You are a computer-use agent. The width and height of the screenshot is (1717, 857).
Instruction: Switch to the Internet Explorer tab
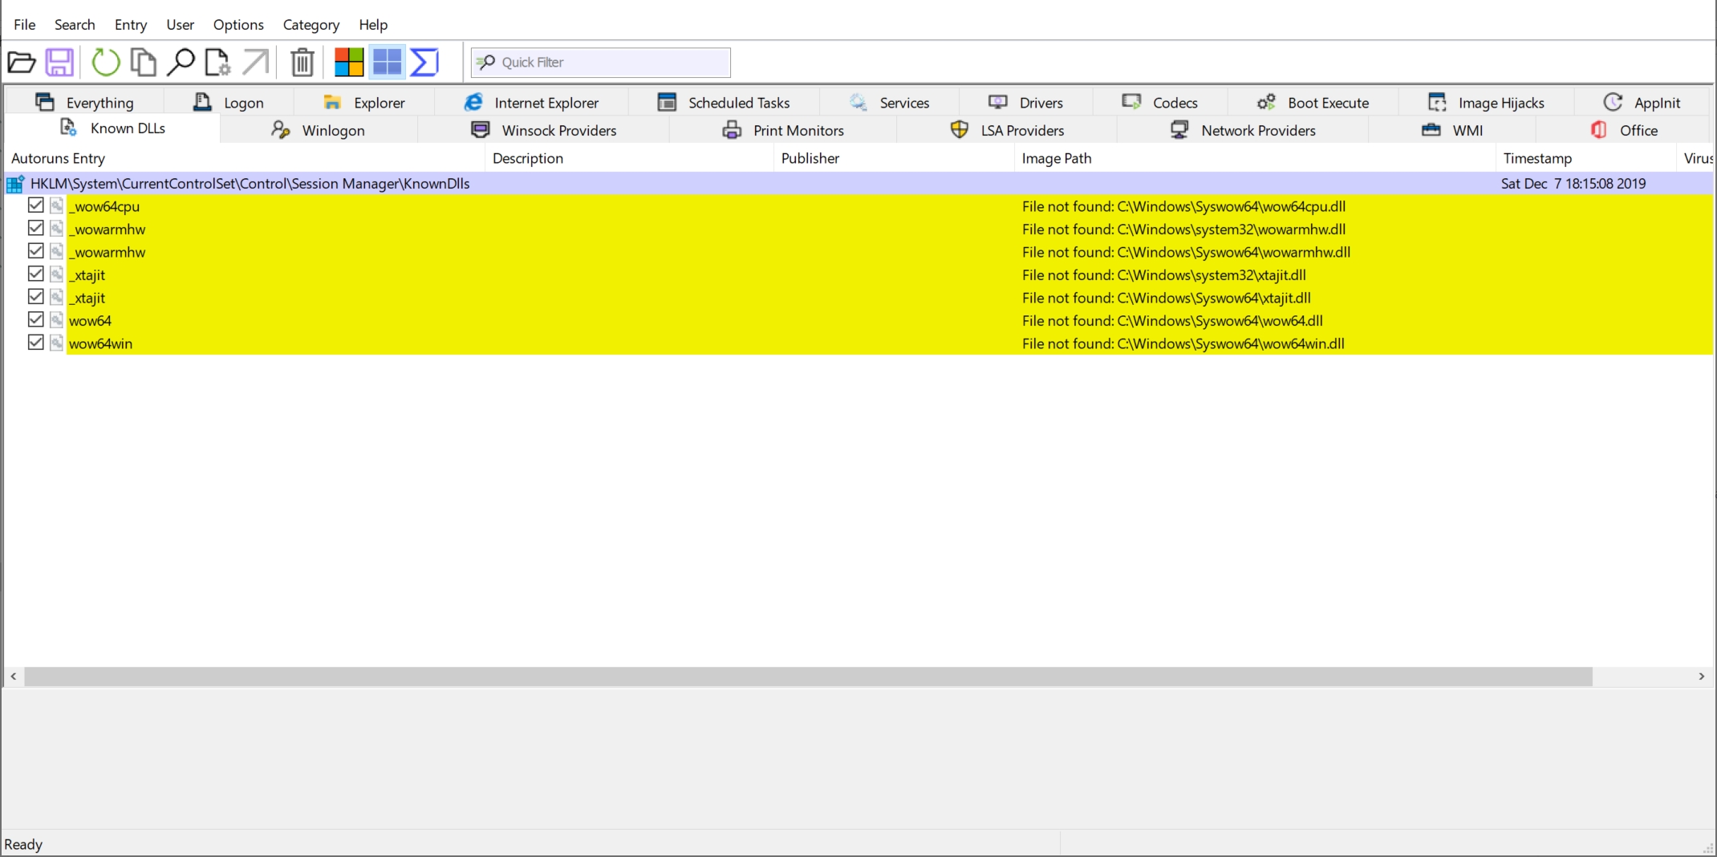(531, 102)
